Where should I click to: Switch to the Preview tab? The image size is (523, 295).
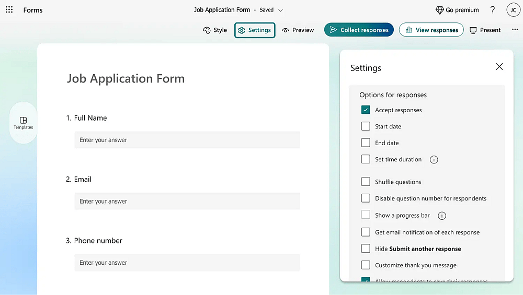pos(298,30)
